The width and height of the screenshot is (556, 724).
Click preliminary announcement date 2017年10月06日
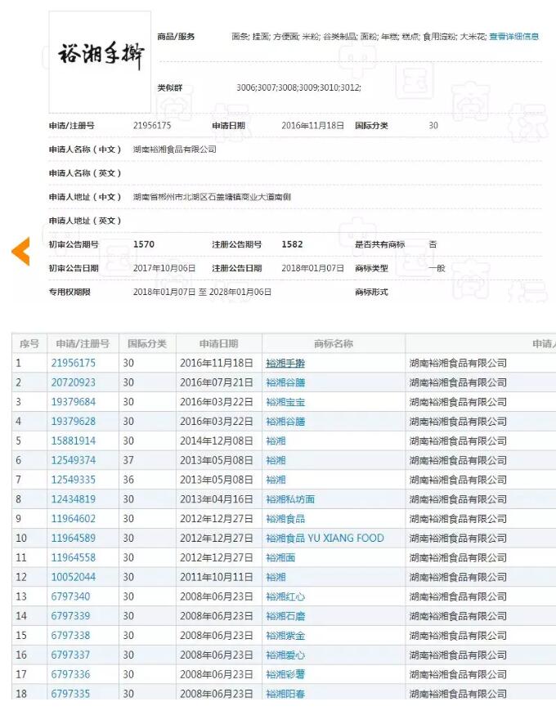tap(164, 268)
